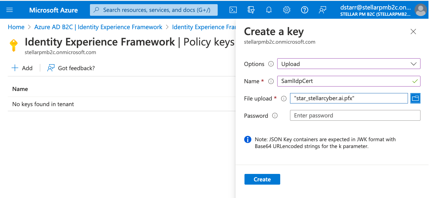Open the Directory and subscription filter
This screenshot has height=198, width=430.
click(x=251, y=10)
